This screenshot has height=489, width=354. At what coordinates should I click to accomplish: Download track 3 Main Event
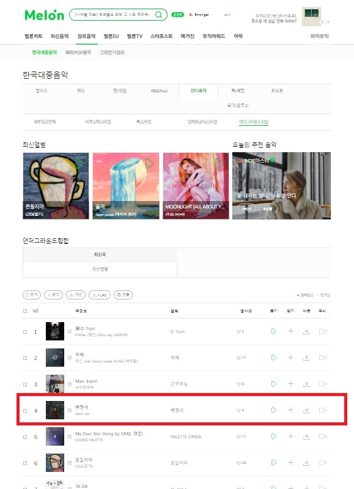pos(306,384)
